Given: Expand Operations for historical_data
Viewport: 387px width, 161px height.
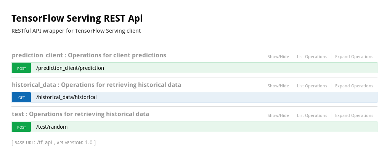Looking at the screenshot, I should pyautogui.click(x=354, y=86).
